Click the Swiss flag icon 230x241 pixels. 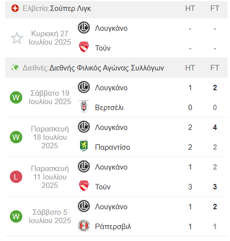(x=15, y=8)
